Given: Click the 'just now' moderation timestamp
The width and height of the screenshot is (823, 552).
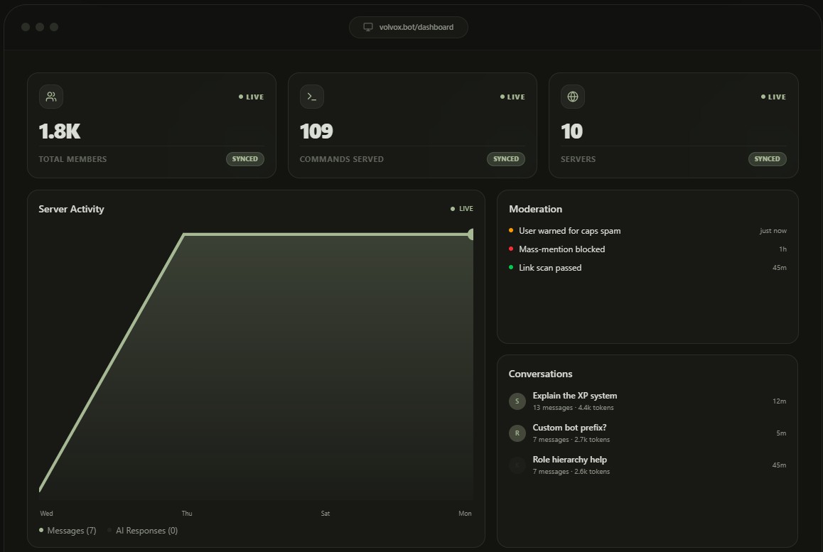Looking at the screenshot, I should [773, 230].
